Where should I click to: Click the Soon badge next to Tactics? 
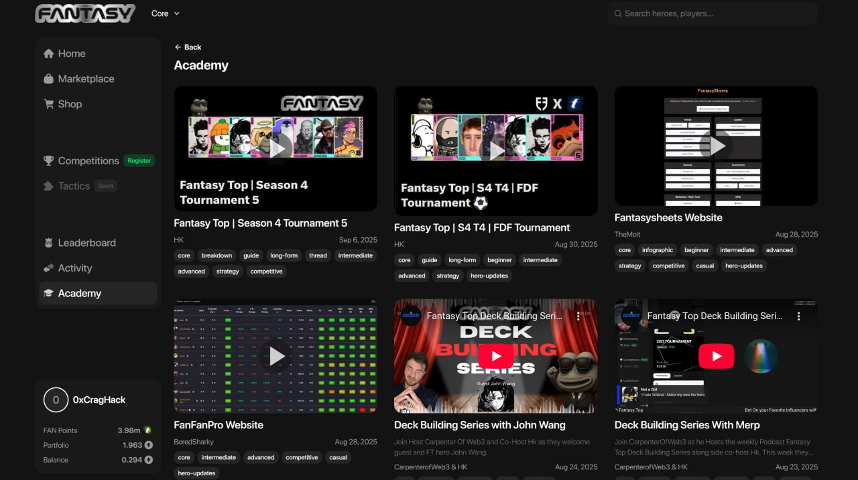[x=106, y=186]
